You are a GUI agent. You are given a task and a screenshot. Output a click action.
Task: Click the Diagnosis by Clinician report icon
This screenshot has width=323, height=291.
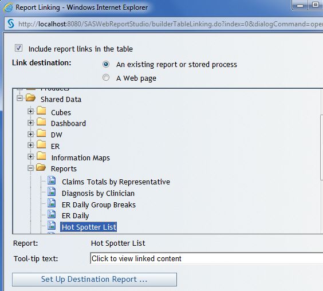point(52,192)
